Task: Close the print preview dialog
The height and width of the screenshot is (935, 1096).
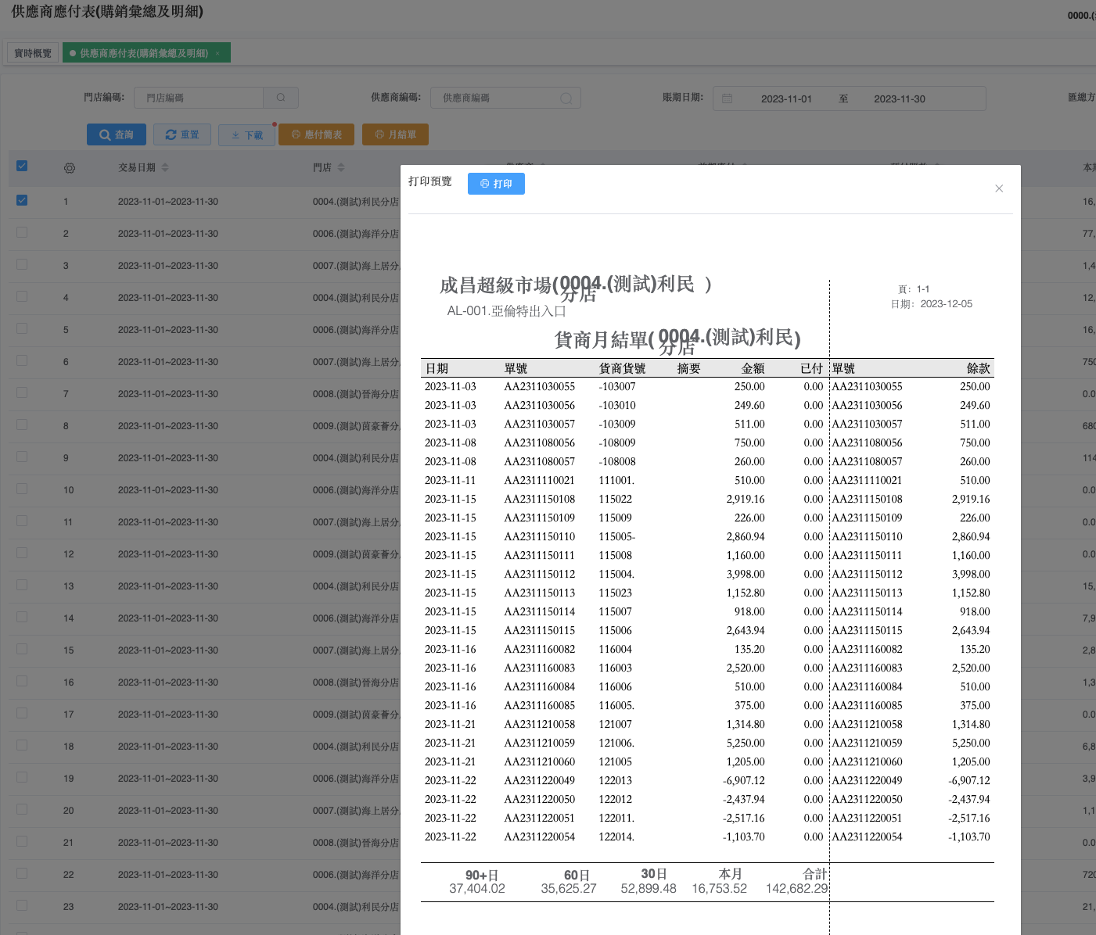Action: (x=999, y=188)
